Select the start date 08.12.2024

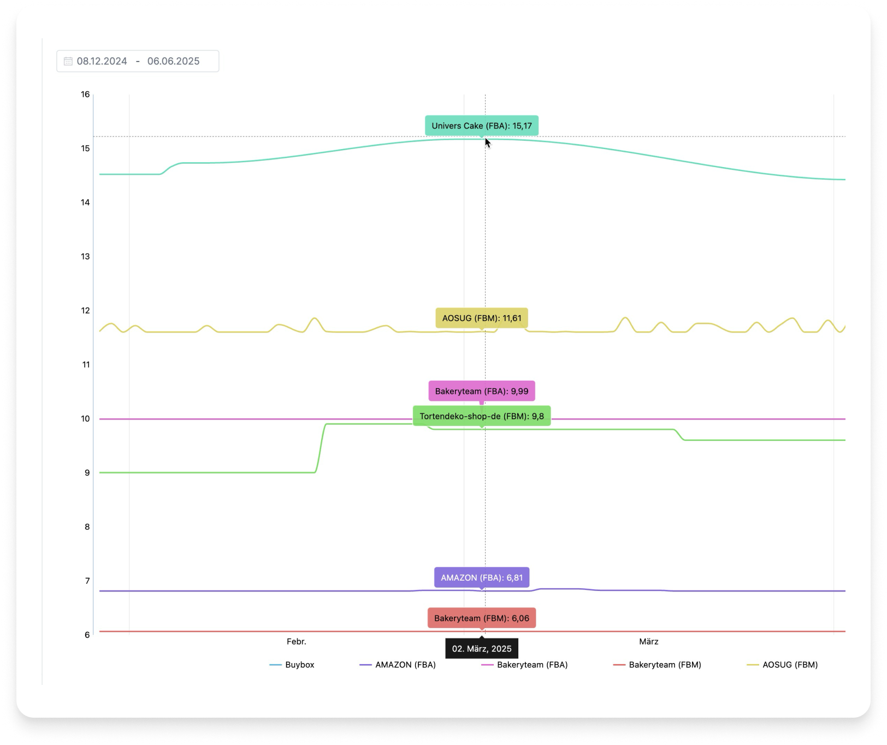[x=102, y=61]
